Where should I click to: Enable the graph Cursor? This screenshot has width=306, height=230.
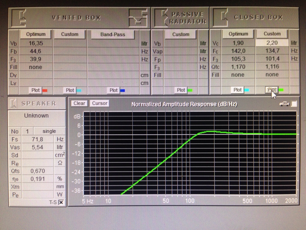tap(100, 103)
